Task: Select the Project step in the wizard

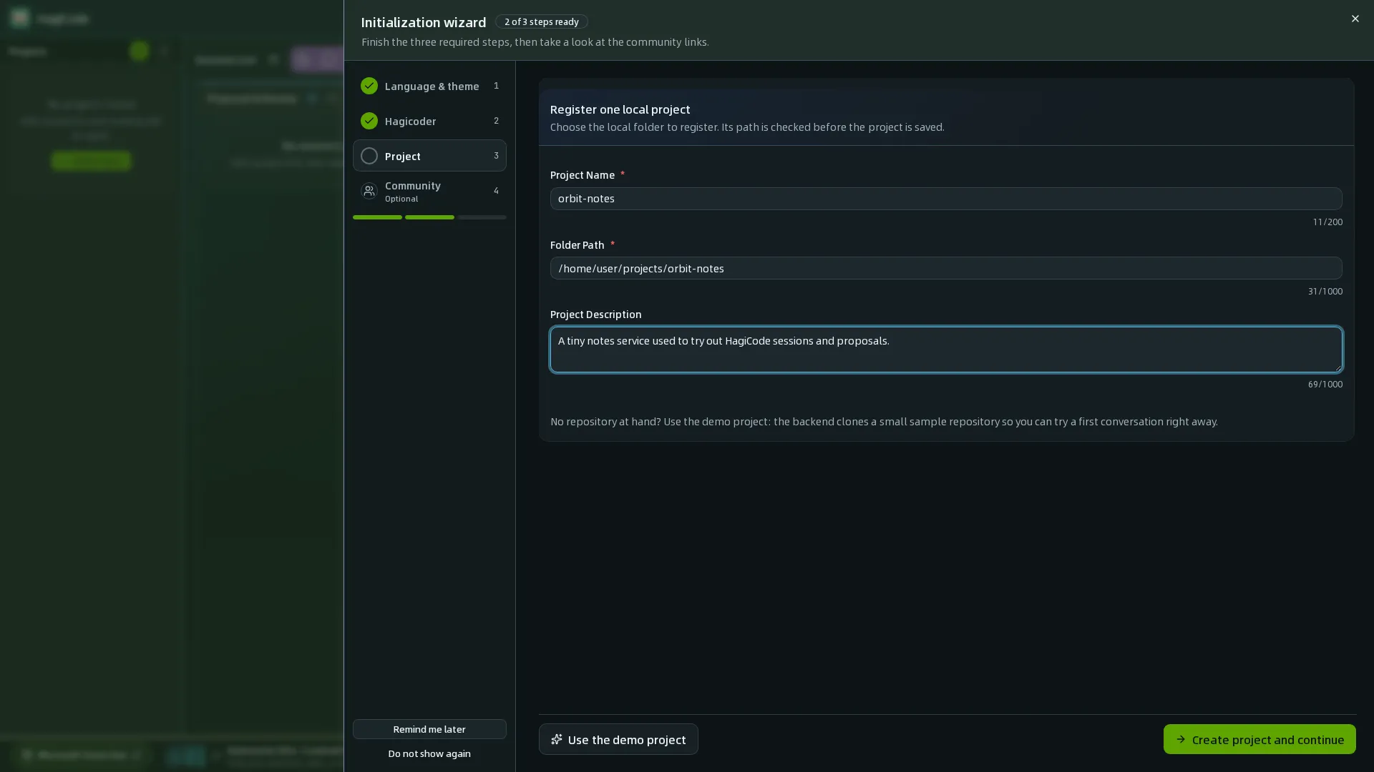Action: tap(429, 156)
